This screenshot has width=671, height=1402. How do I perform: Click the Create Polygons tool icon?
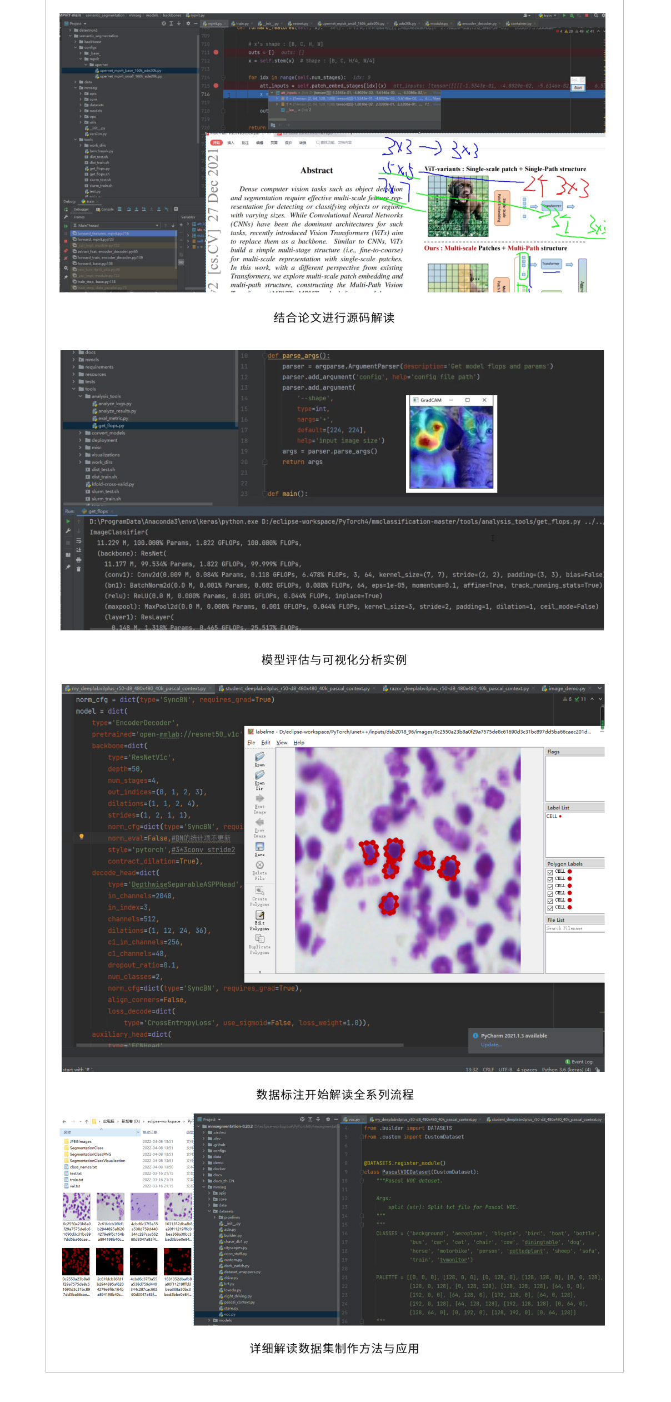coord(259,891)
